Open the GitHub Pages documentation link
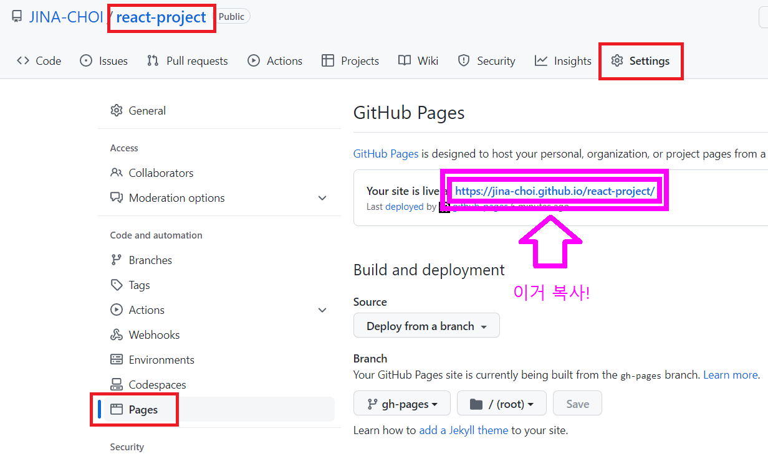The image size is (768, 454). pyautogui.click(x=386, y=154)
